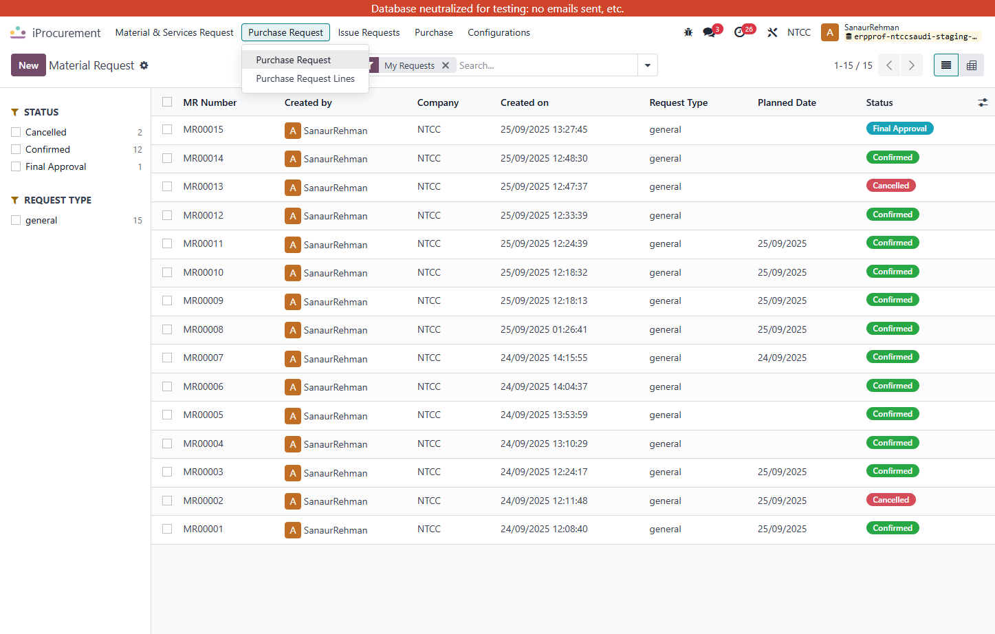
Task: Tick the Cancelled status filter checkbox
Action: (16, 132)
